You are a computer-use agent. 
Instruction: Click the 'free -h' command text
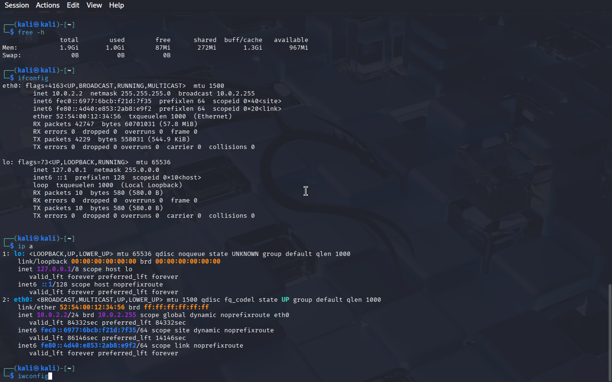tap(31, 32)
